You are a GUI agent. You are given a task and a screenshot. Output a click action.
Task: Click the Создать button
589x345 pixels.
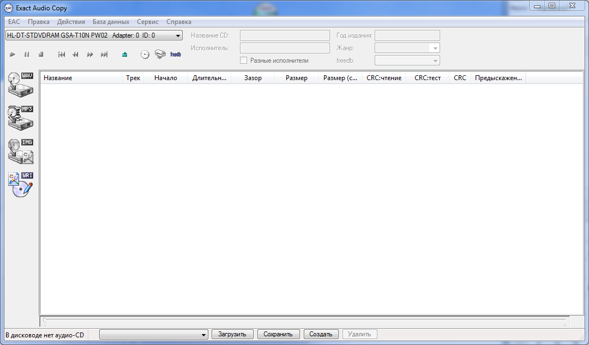[x=321, y=334]
